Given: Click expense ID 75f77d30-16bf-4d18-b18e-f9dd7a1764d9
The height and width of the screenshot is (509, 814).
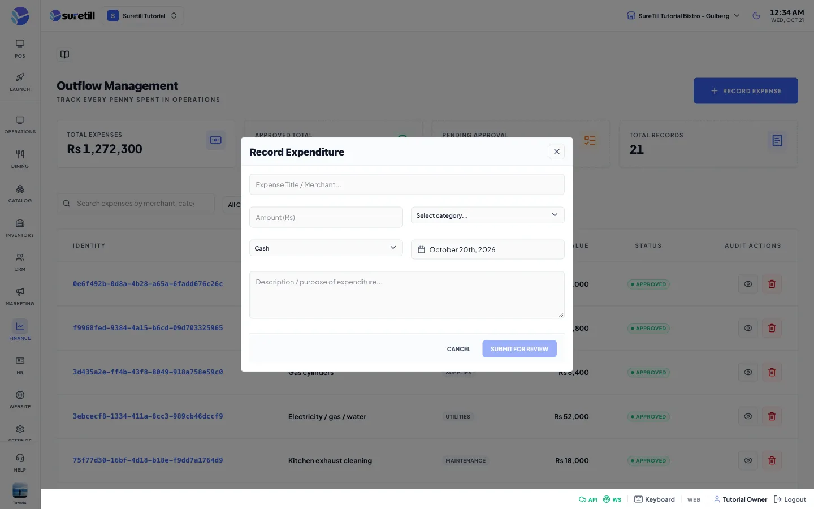Looking at the screenshot, I should pyautogui.click(x=148, y=460).
